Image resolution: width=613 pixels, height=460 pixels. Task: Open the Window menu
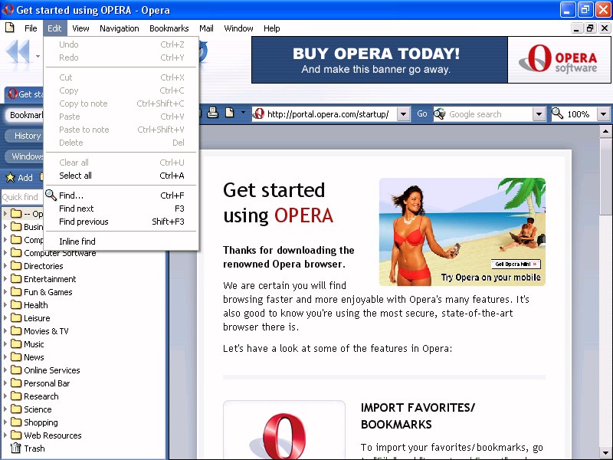238,28
